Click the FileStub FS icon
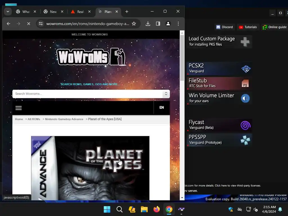This screenshot has width=288, height=216. point(245,83)
